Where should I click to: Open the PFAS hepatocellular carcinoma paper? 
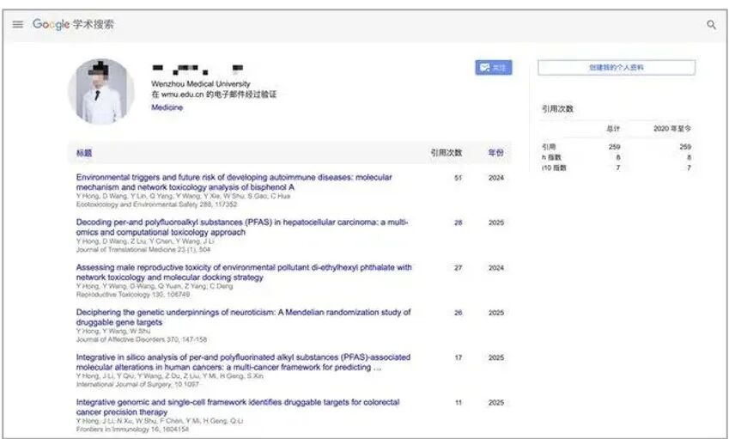coord(242,227)
